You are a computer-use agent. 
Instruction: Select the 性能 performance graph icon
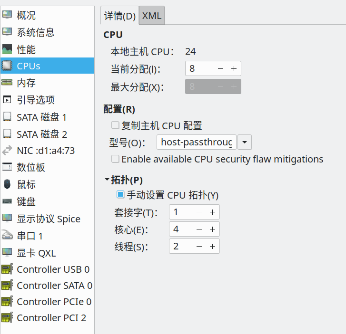(x=7, y=49)
